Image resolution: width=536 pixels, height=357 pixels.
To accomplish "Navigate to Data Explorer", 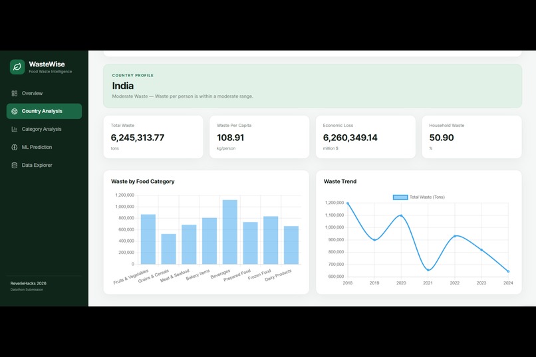I will pyautogui.click(x=44, y=166).
